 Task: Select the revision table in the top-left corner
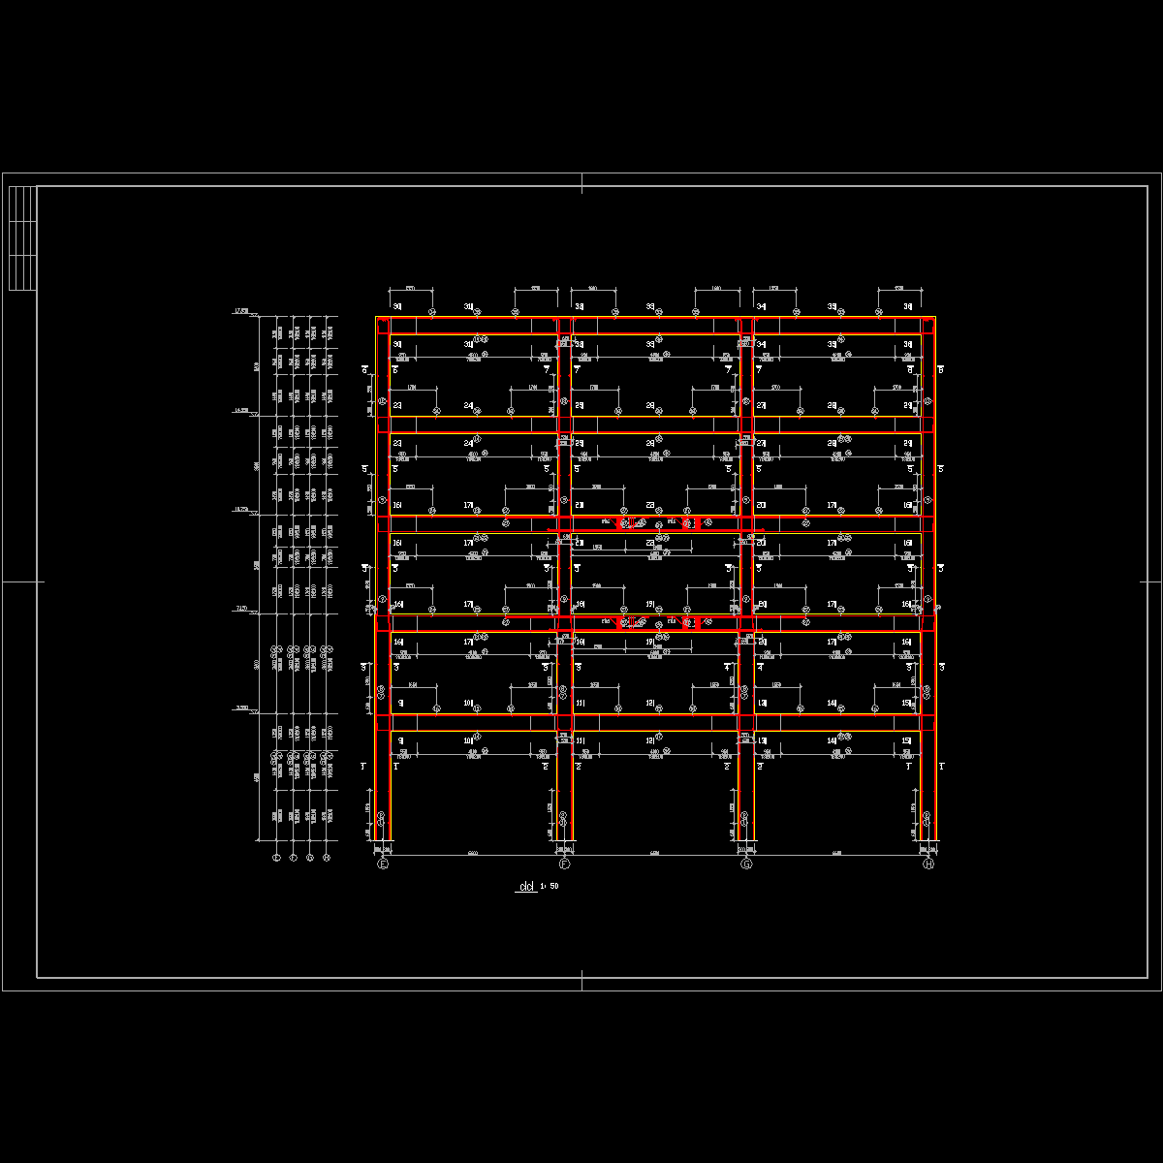(22, 238)
